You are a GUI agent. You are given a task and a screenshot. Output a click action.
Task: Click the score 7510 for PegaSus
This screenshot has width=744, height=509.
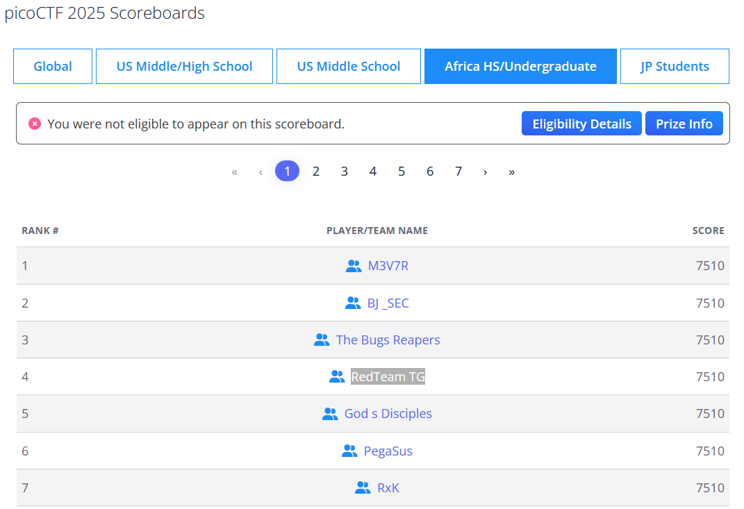pyautogui.click(x=711, y=451)
